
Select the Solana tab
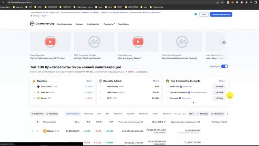[155, 114]
